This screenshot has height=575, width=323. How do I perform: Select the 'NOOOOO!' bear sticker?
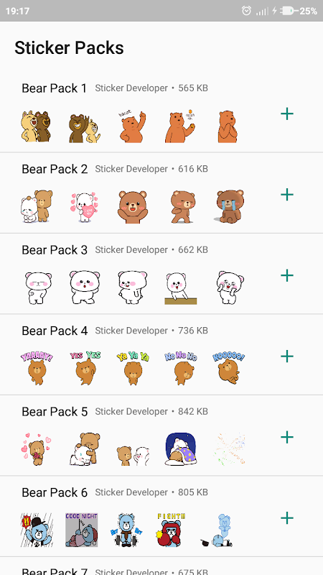[x=229, y=368]
